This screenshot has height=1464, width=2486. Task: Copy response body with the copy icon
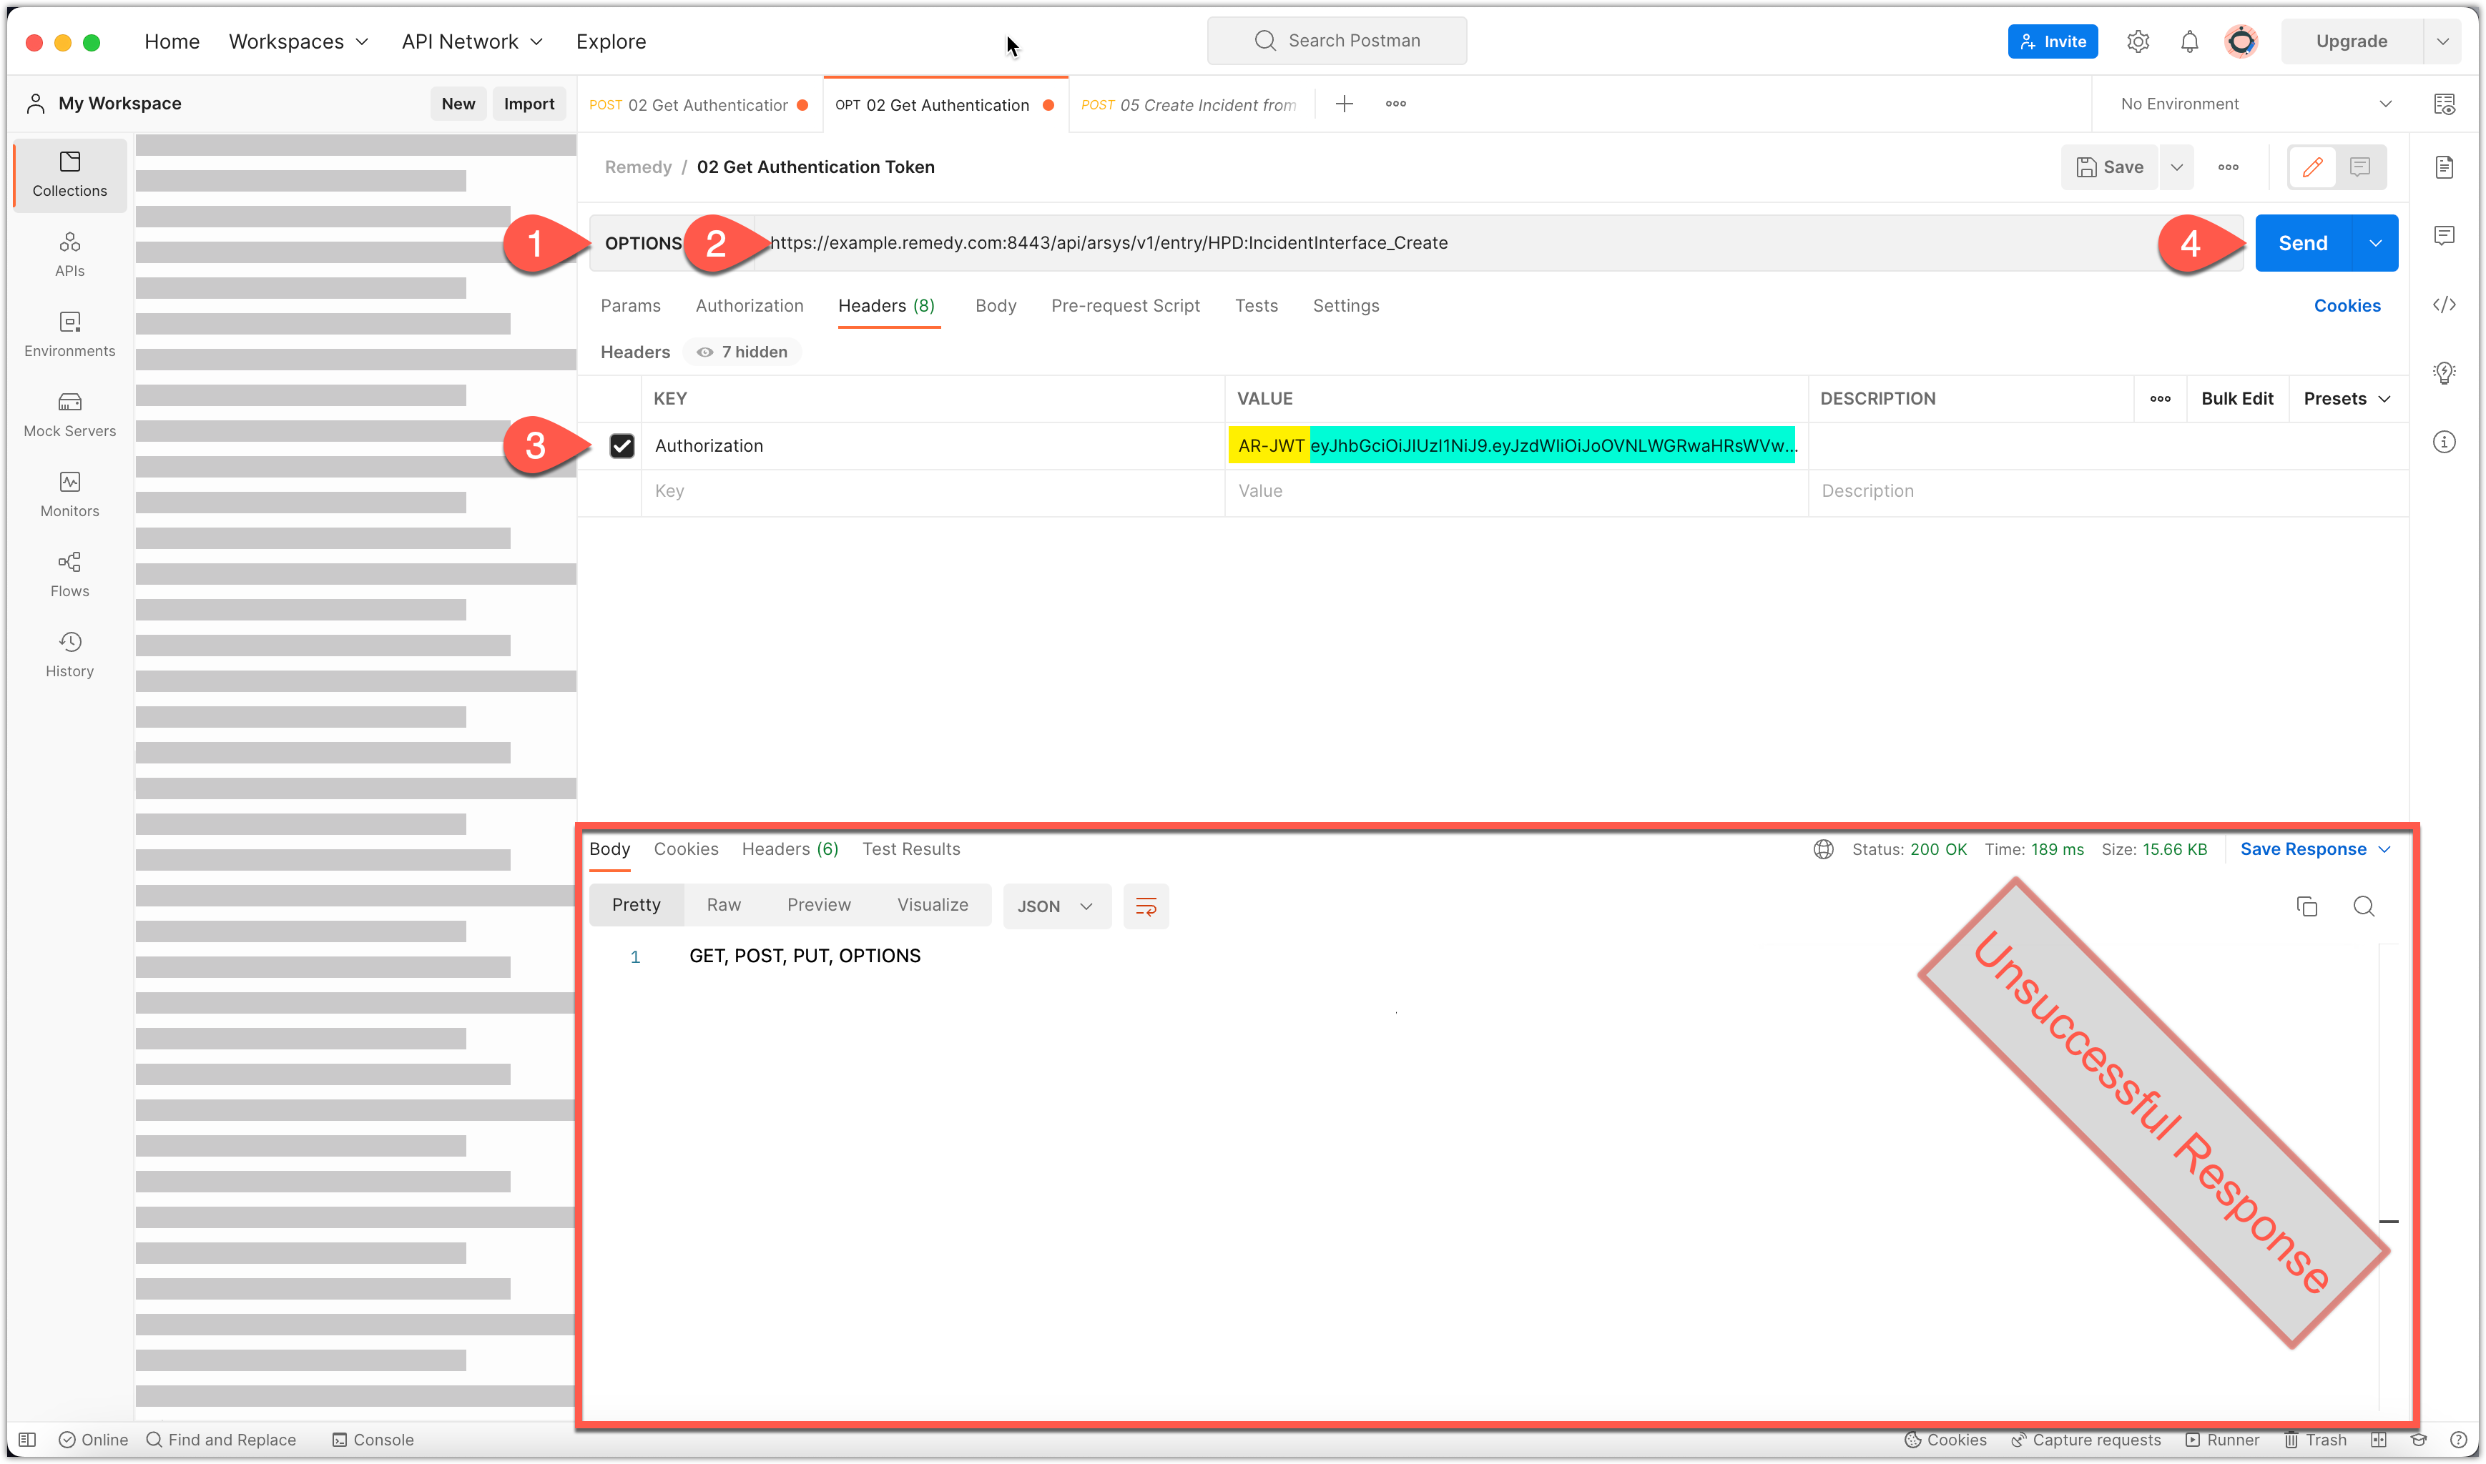tap(2306, 906)
